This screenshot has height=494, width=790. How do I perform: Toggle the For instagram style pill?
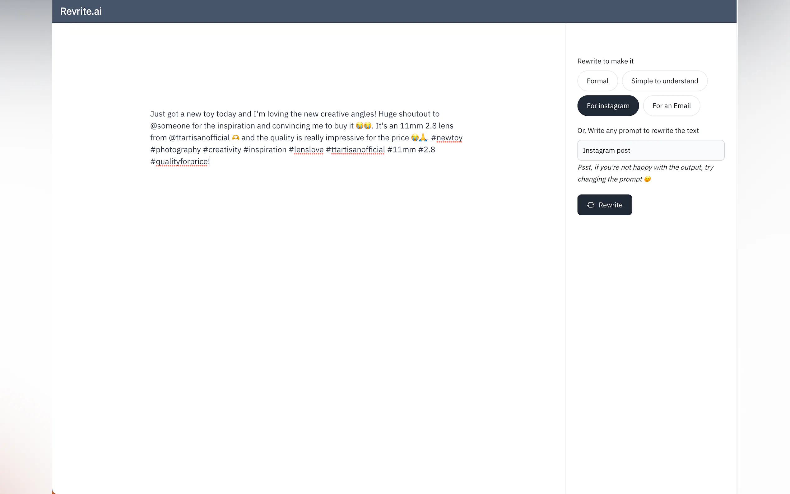click(x=608, y=106)
